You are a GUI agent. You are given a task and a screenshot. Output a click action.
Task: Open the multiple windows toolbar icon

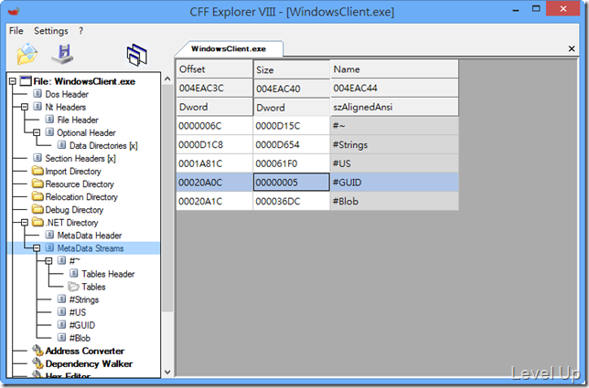click(137, 55)
